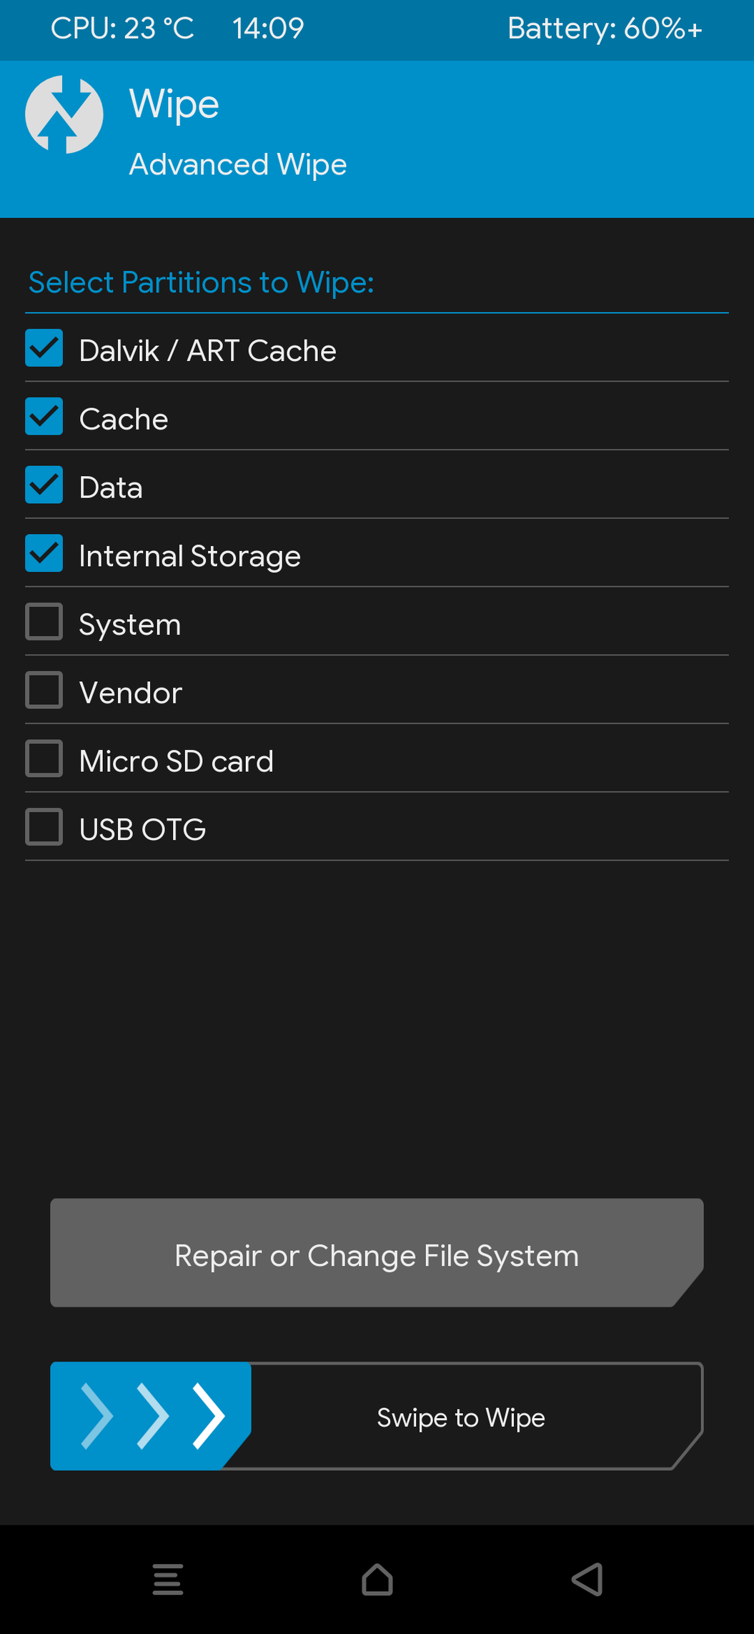Tap the CPU temperature readout
Screen dimensions: 754x1634
coord(122,29)
